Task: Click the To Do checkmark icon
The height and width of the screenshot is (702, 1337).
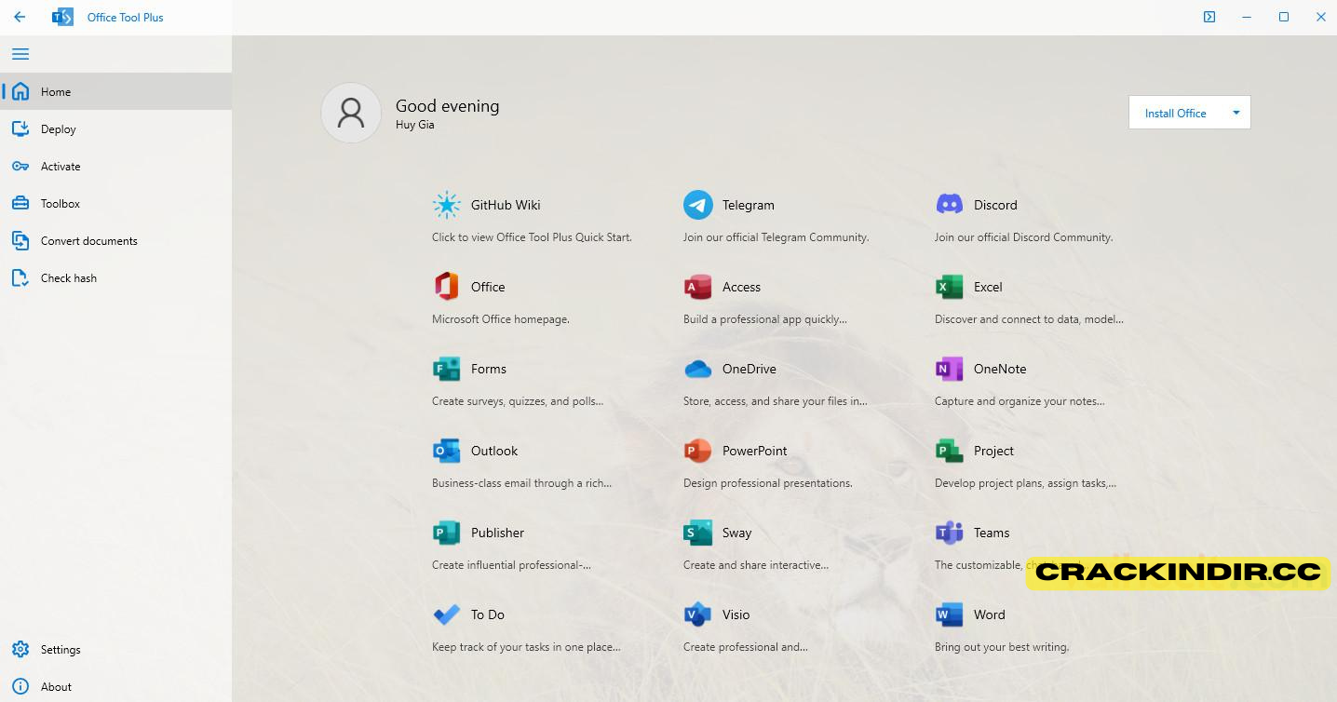Action: point(447,614)
